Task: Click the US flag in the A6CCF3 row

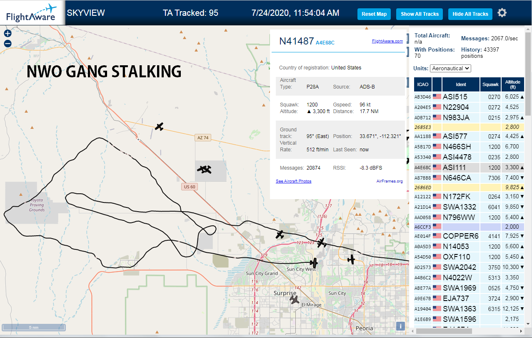Action: [x=437, y=227]
